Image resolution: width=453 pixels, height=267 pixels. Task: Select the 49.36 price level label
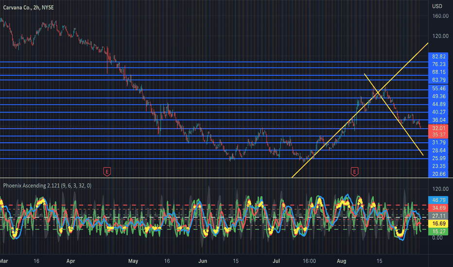pos(438,97)
